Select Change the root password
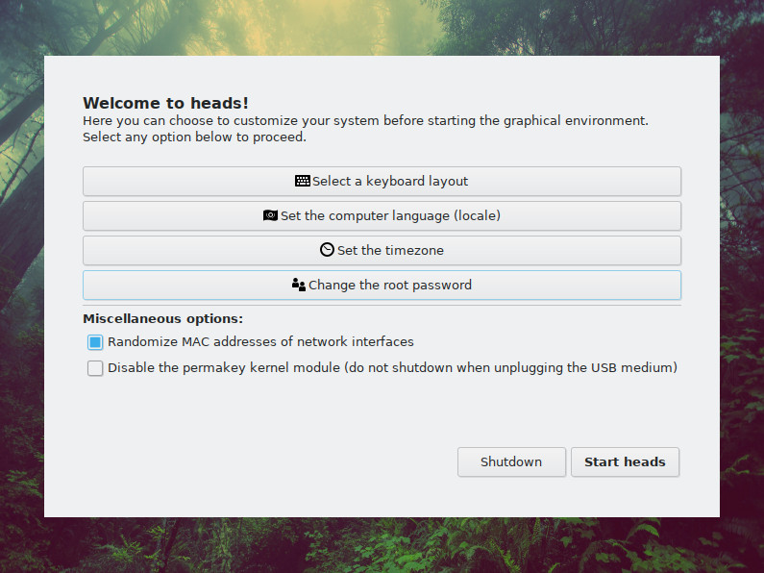This screenshot has height=573, width=764. pos(382,285)
